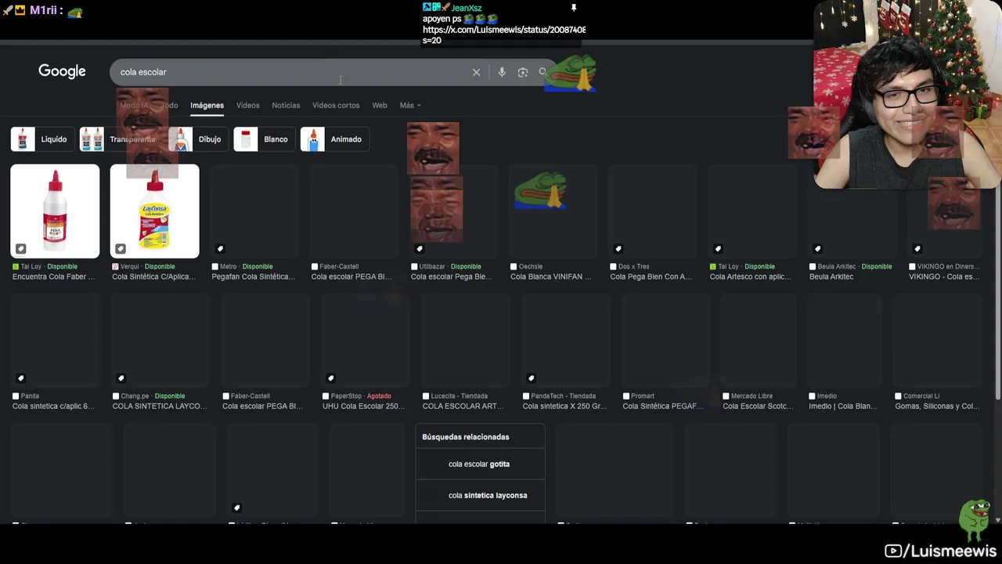The width and height of the screenshot is (1002, 564).
Task: Open the UHU Cola Escolar 250 result
Action: [363, 406]
